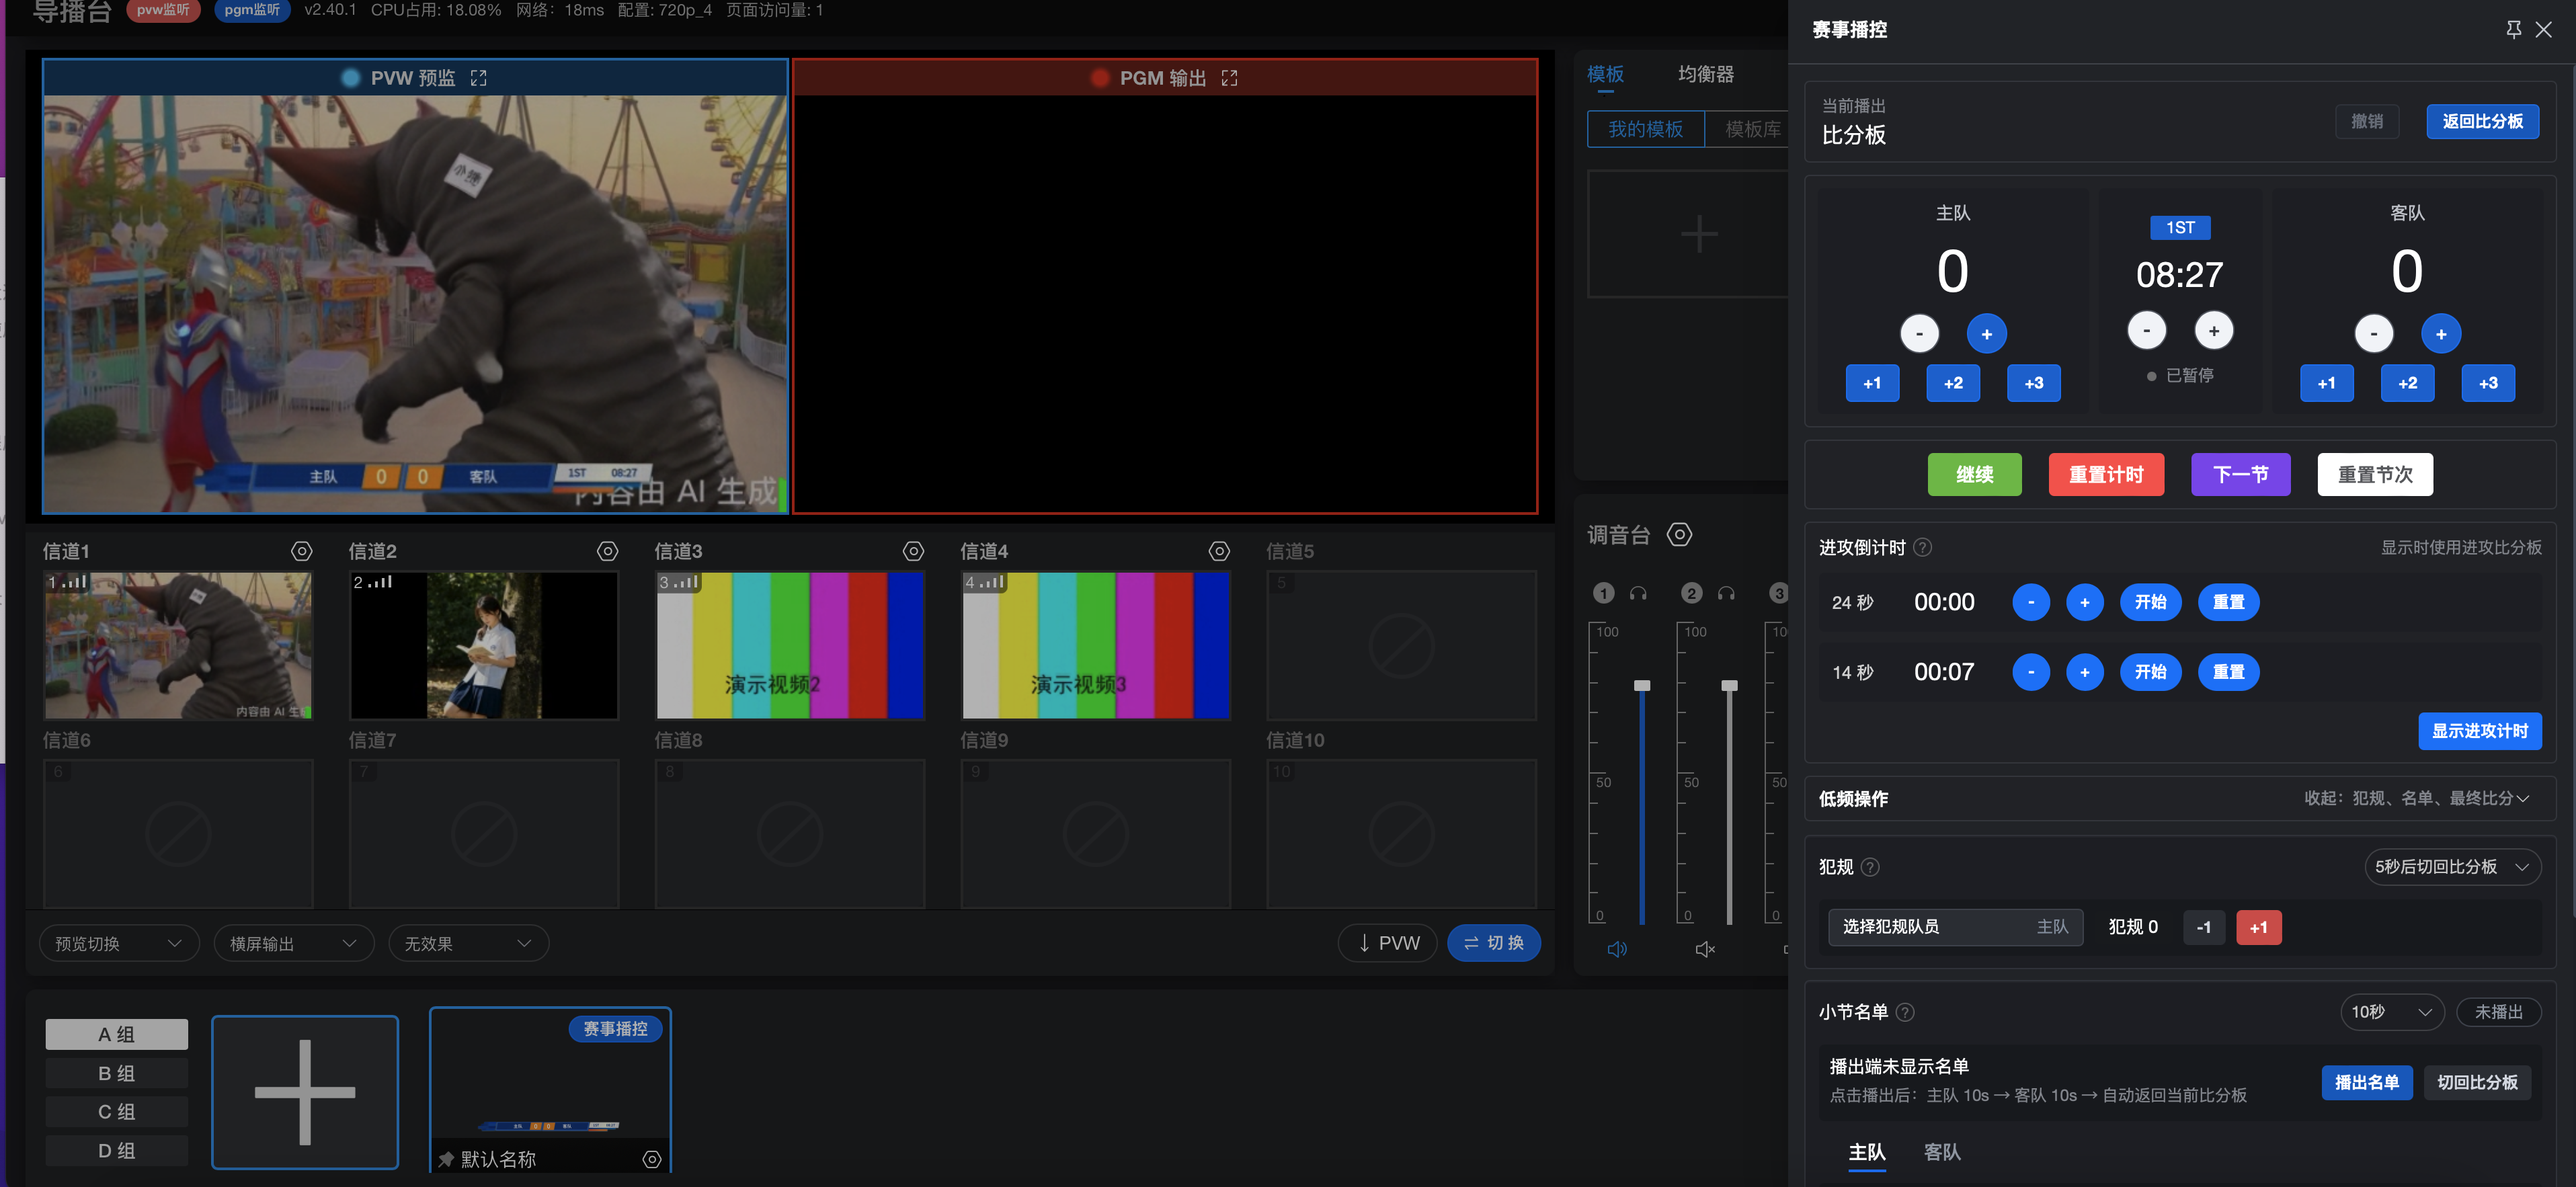Screen dimensions: 2576x1187
Task: Toggle pvw监听 monitoring
Action: pyautogui.click(x=163, y=10)
